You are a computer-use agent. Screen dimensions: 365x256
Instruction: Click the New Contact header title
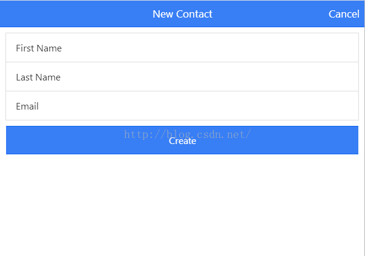click(x=182, y=14)
